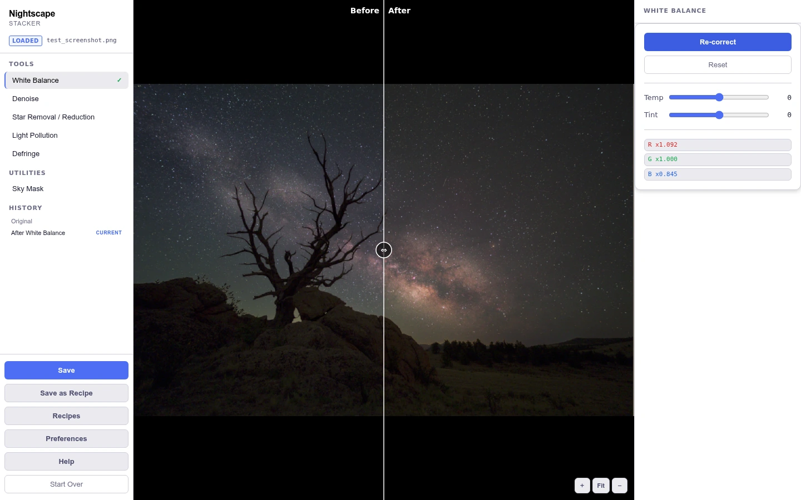Viewport: 801px width, 500px height.
Task: Click the Temp slider handle
Action: pos(719,97)
